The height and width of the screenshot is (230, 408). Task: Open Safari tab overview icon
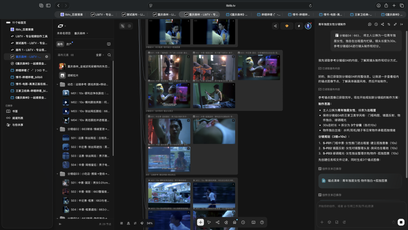402,5
